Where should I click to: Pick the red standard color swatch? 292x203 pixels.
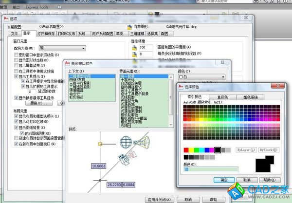pos(186,149)
